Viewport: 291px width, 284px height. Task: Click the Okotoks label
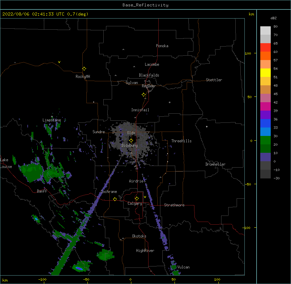click(139, 236)
